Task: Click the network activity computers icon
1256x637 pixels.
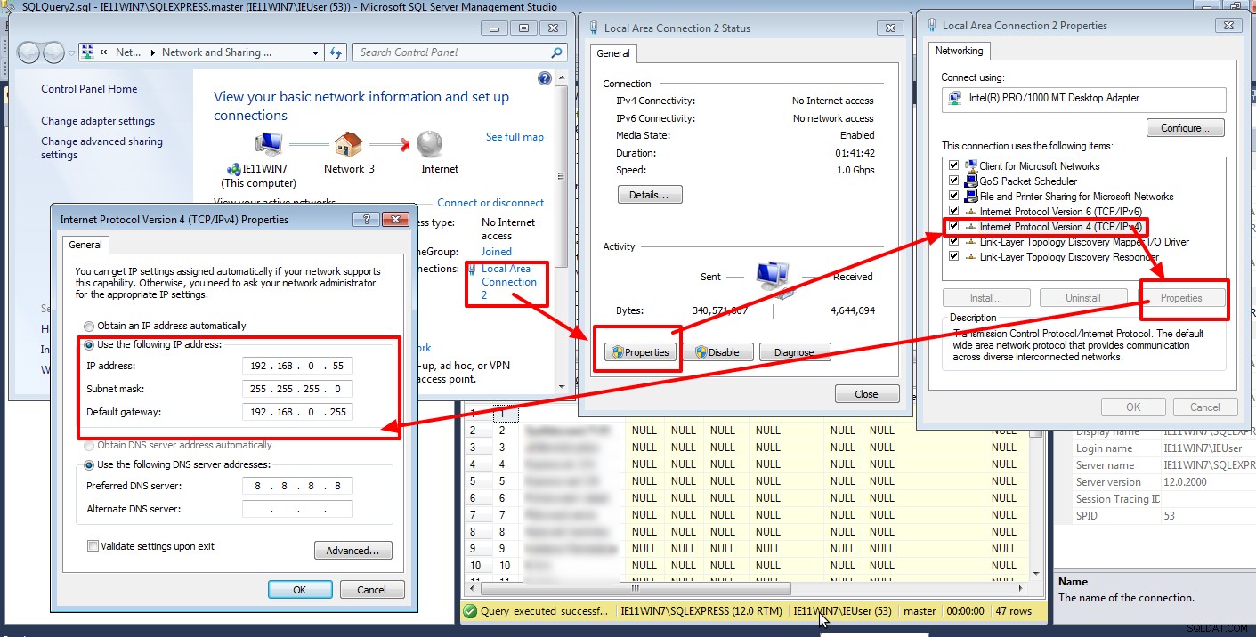Action: pos(773,279)
